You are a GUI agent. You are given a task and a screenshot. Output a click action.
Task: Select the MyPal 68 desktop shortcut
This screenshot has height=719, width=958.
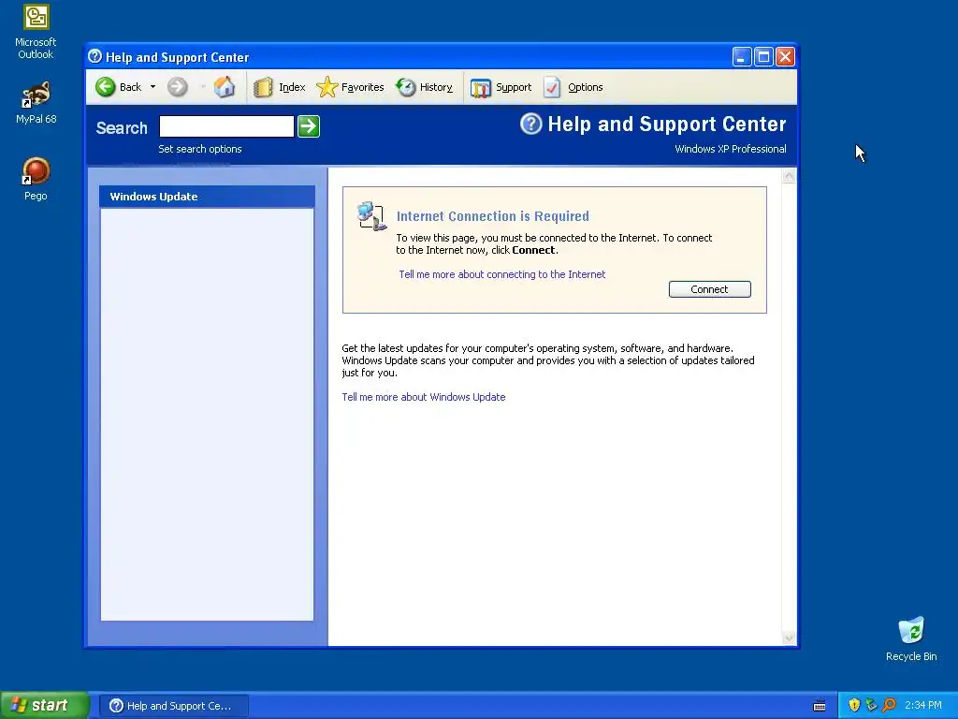click(36, 102)
